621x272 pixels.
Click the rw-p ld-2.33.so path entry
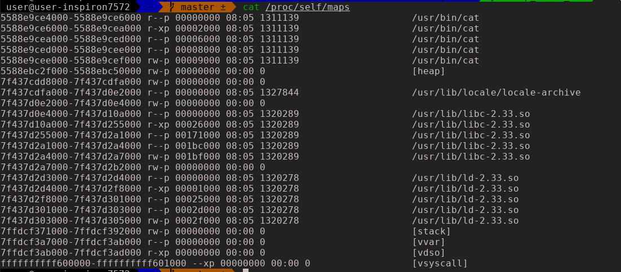point(465,220)
